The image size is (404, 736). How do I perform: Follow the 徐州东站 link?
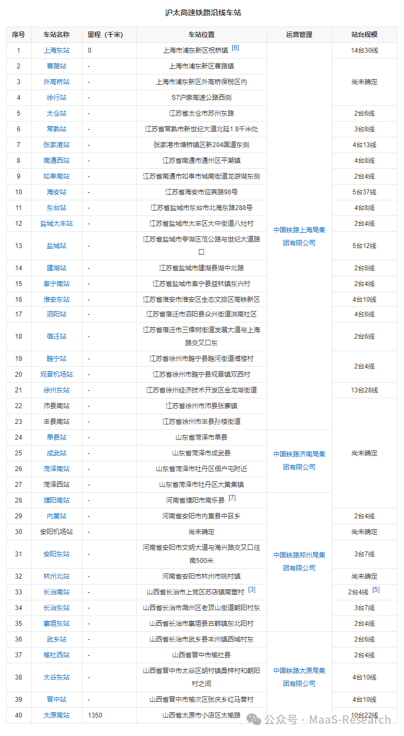click(x=56, y=390)
